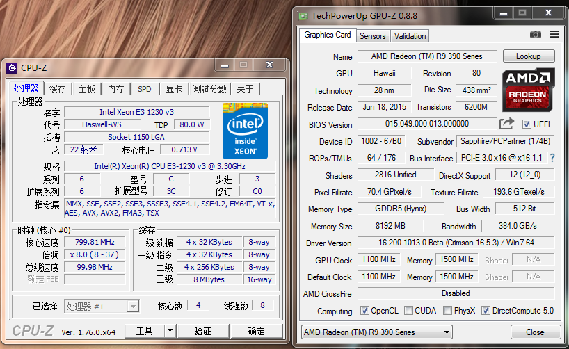Open the 关于 tab in CPU-Z
The image size is (569, 349).
[x=246, y=89]
